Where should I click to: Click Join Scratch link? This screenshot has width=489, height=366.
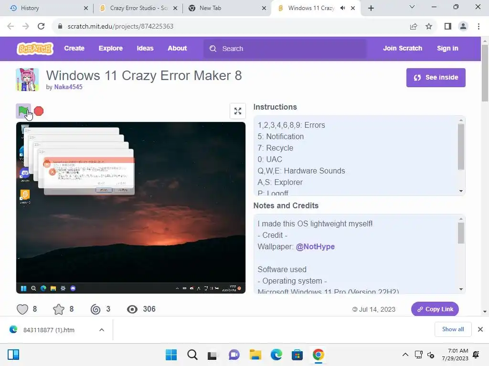pyautogui.click(x=403, y=48)
